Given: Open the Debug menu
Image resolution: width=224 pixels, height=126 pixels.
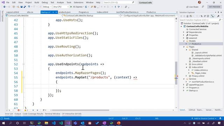Looking at the screenshot, I should pos(44,2).
